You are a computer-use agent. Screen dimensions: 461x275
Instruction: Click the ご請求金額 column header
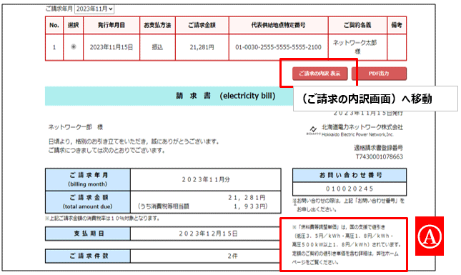tap(202, 25)
